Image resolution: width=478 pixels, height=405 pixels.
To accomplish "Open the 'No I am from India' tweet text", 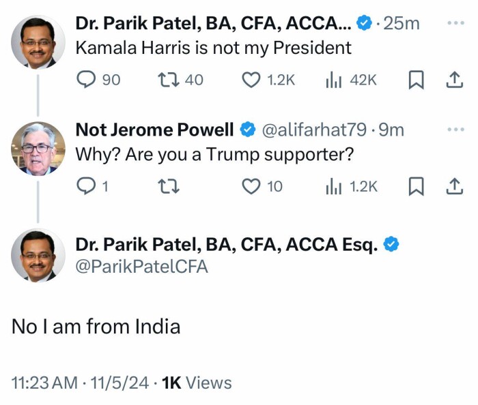I will click(96, 327).
